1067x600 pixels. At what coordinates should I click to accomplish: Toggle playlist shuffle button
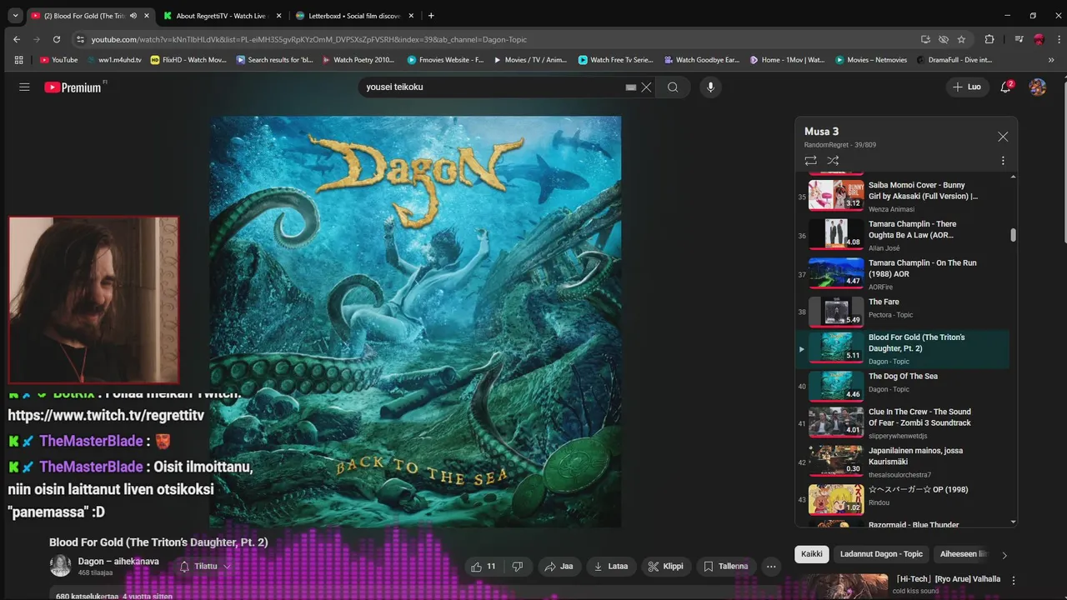(833, 160)
